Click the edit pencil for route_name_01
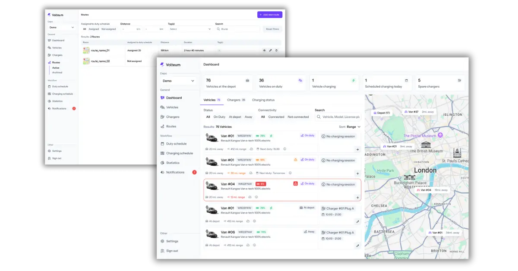 coord(271,50)
